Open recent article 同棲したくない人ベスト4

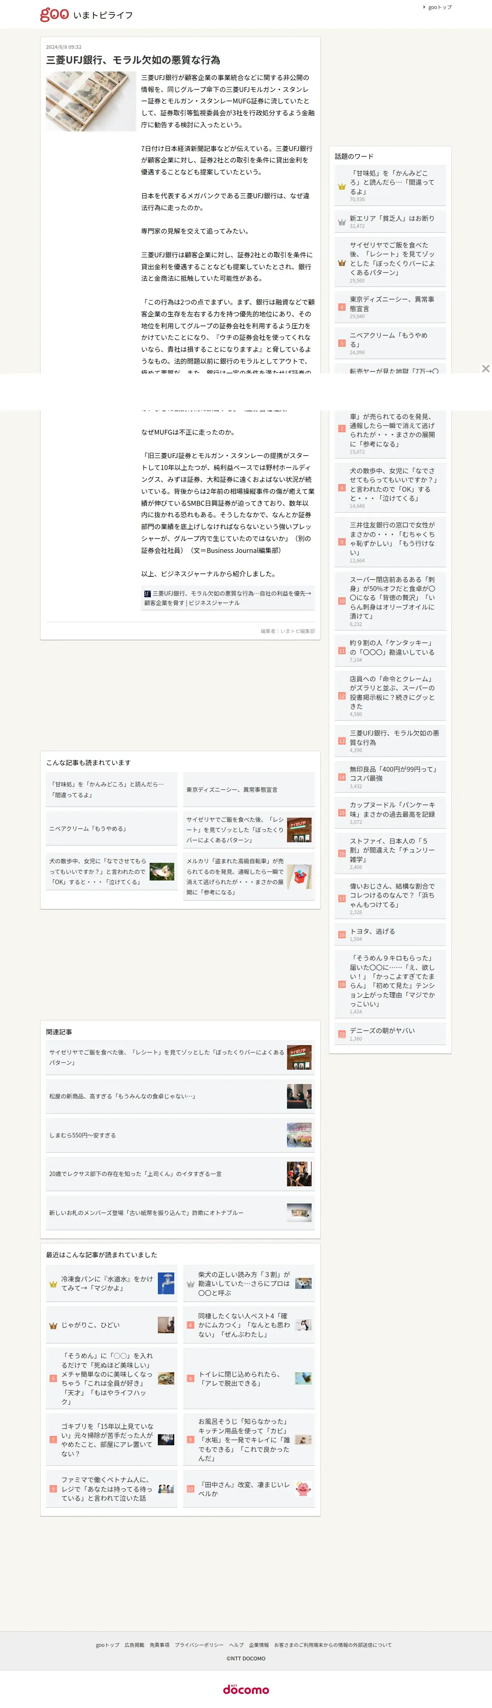249,1325
